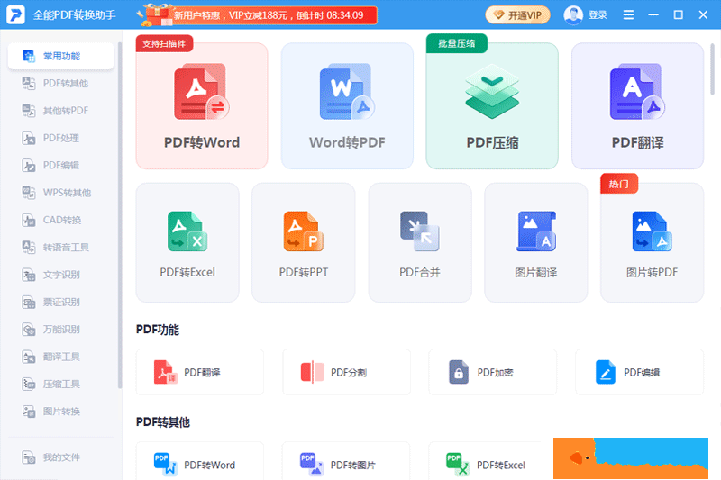Image resolution: width=721 pixels, height=480 pixels.
Task: Click the PDF转图片 icon
Action: pos(312,464)
